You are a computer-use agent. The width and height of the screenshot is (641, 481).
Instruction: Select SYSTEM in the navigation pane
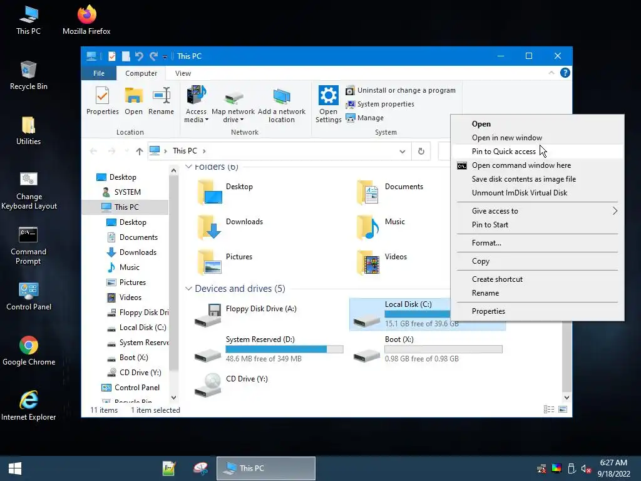[121, 192]
